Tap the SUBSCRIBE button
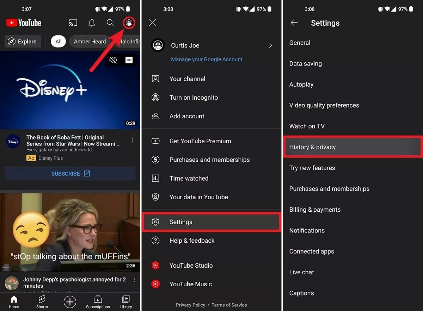Viewport: 423px width, 311px height. [70, 174]
